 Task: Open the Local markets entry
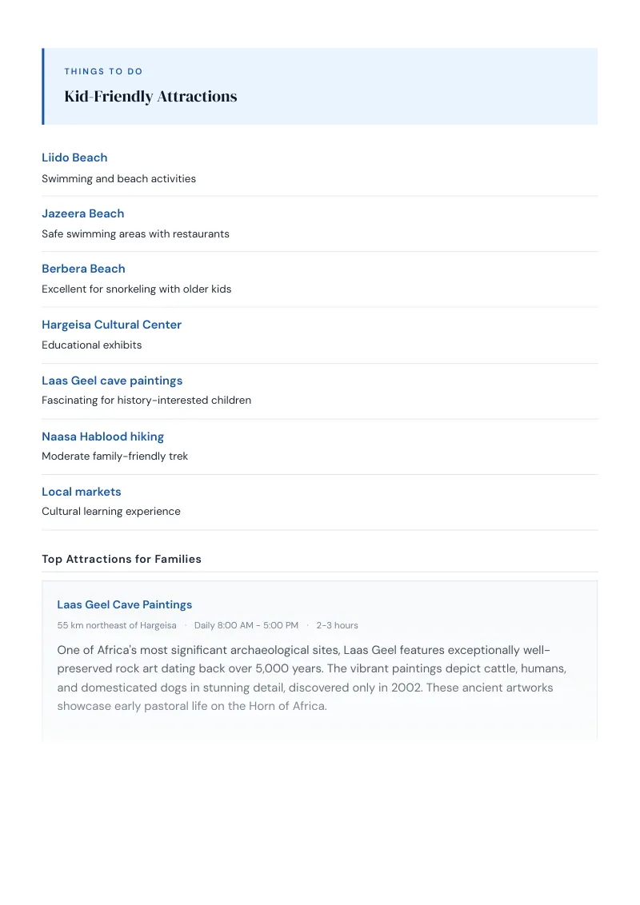pos(82,492)
